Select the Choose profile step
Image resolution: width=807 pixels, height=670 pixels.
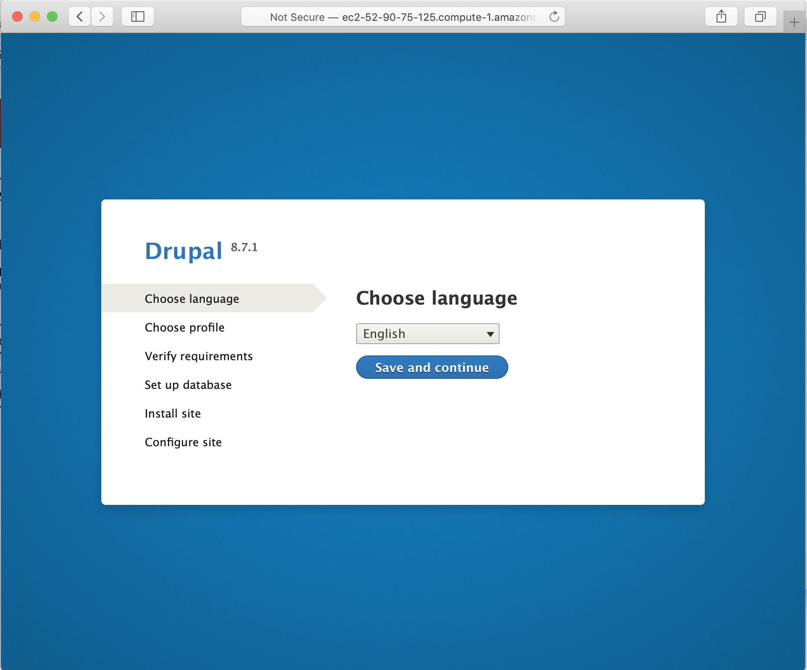pos(185,327)
